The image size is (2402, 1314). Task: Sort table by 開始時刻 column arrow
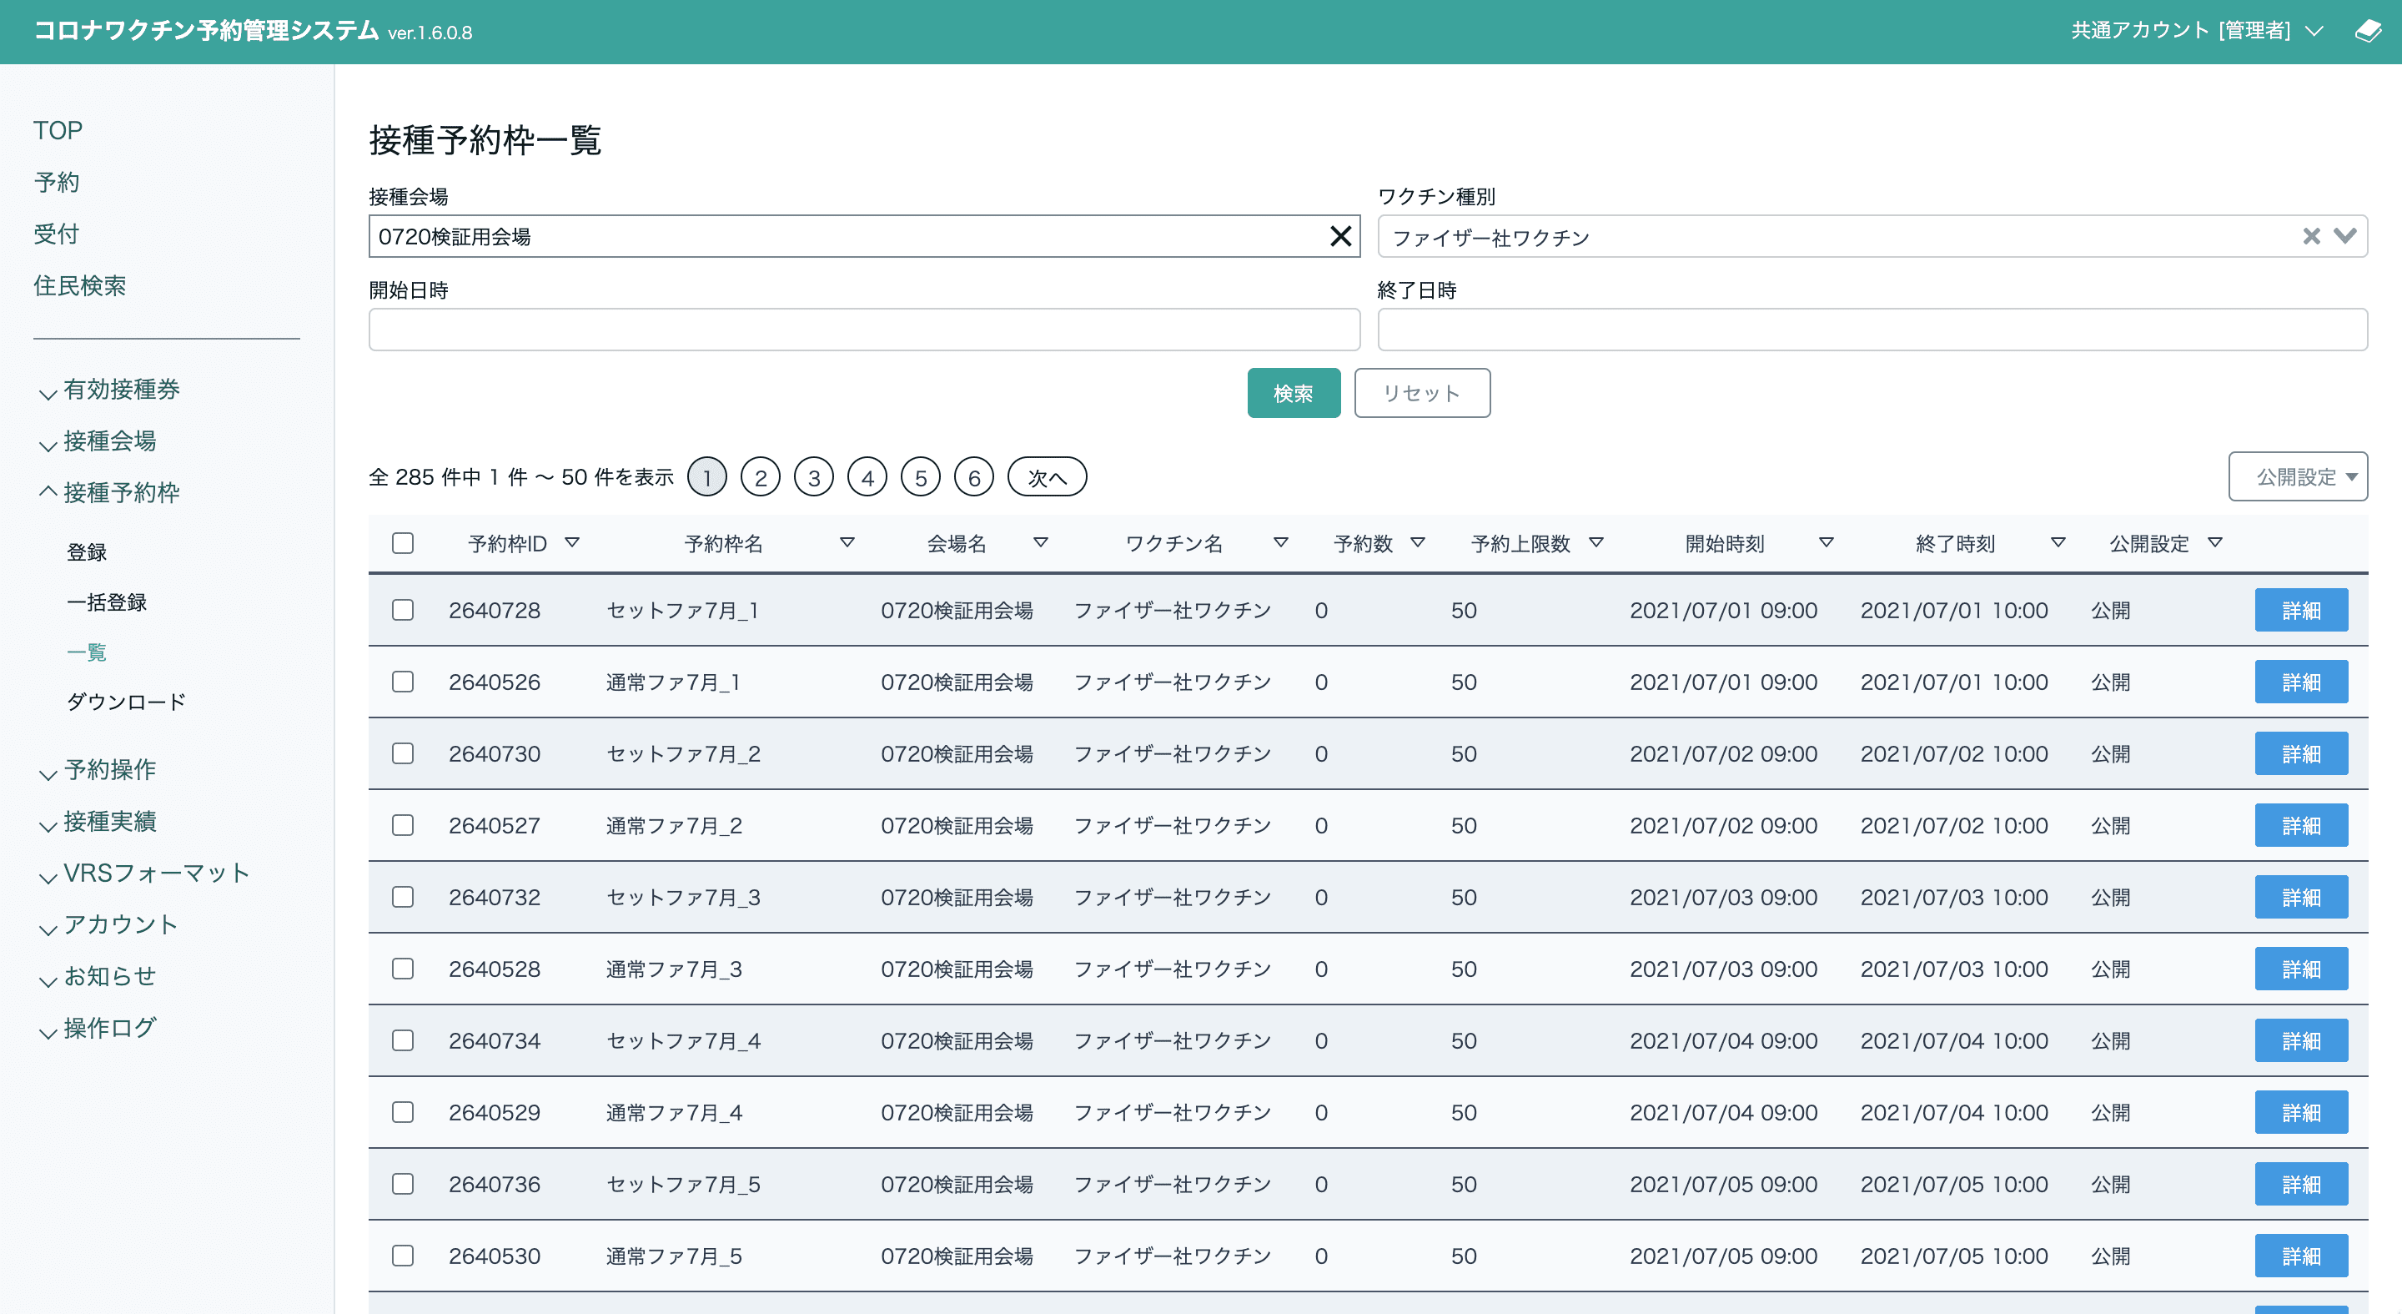pos(1826,541)
